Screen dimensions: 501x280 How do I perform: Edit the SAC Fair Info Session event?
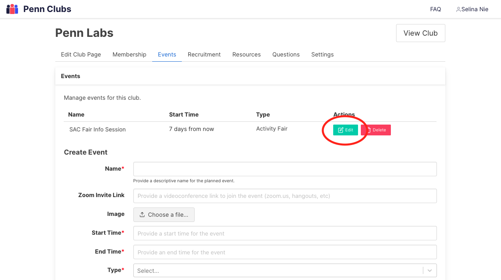point(345,130)
